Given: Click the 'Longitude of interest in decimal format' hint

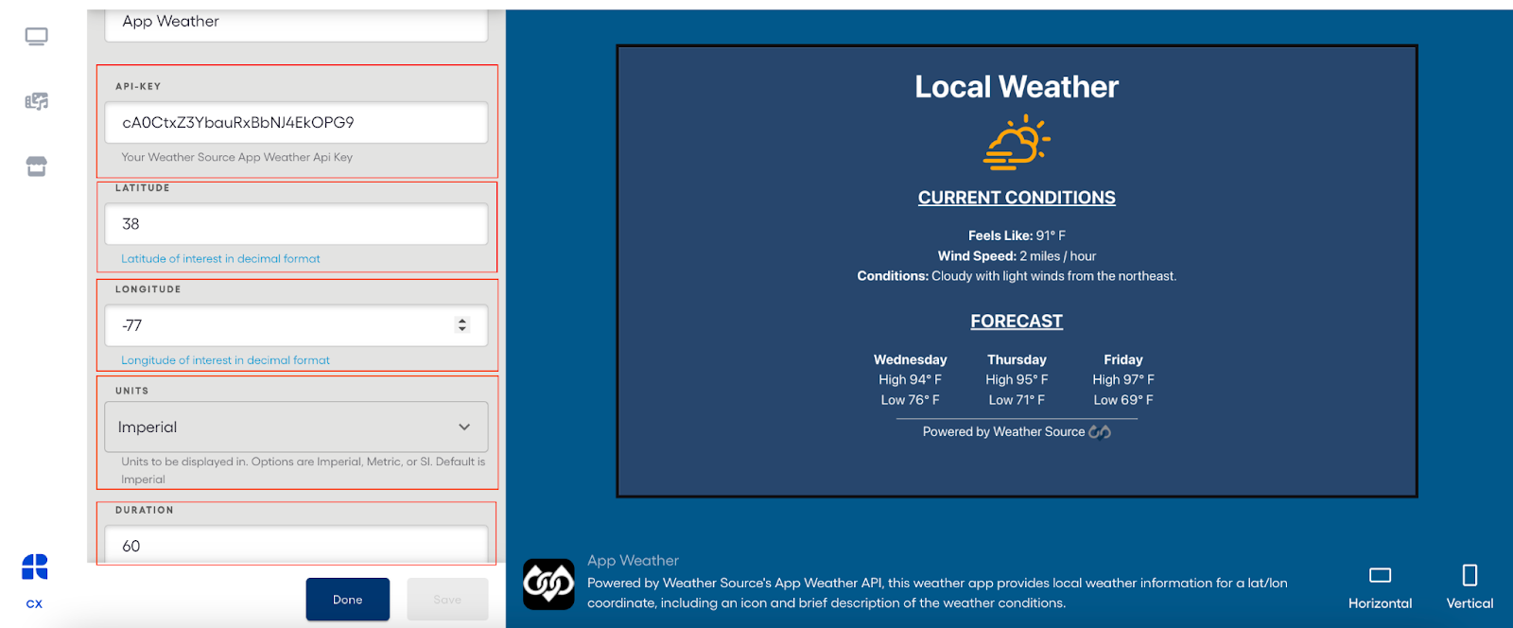Looking at the screenshot, I should click(x=225, y=360).
